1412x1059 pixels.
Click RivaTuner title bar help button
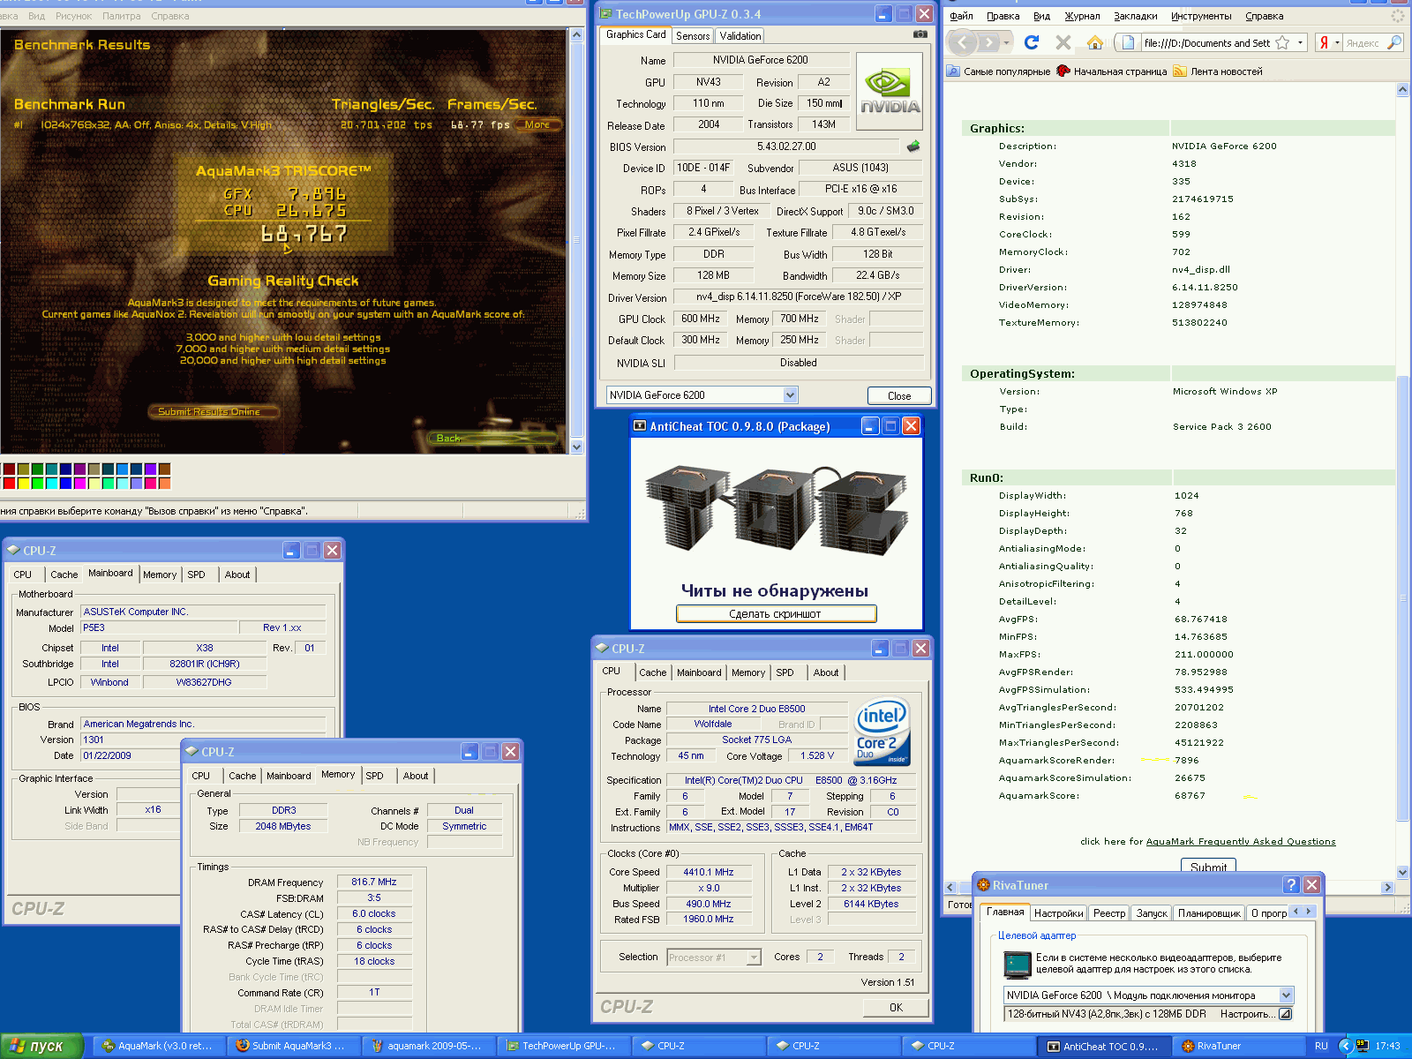coord(1292,884)
